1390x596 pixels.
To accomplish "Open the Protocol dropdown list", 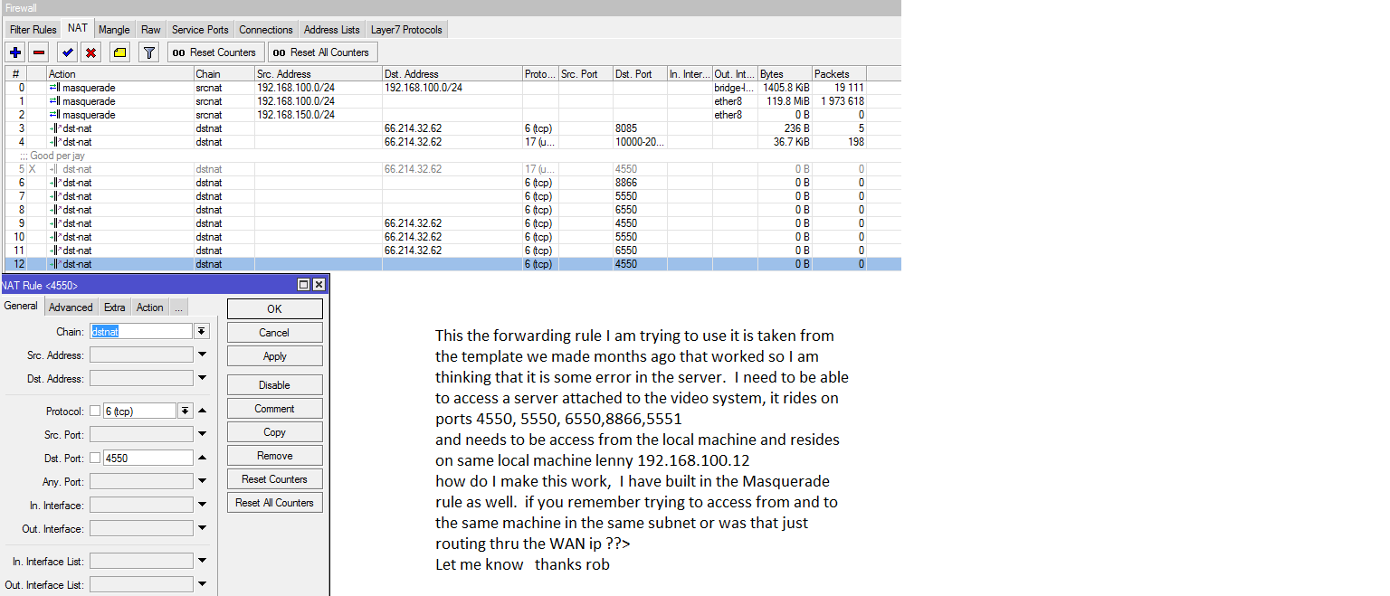I will pos(186,409).
